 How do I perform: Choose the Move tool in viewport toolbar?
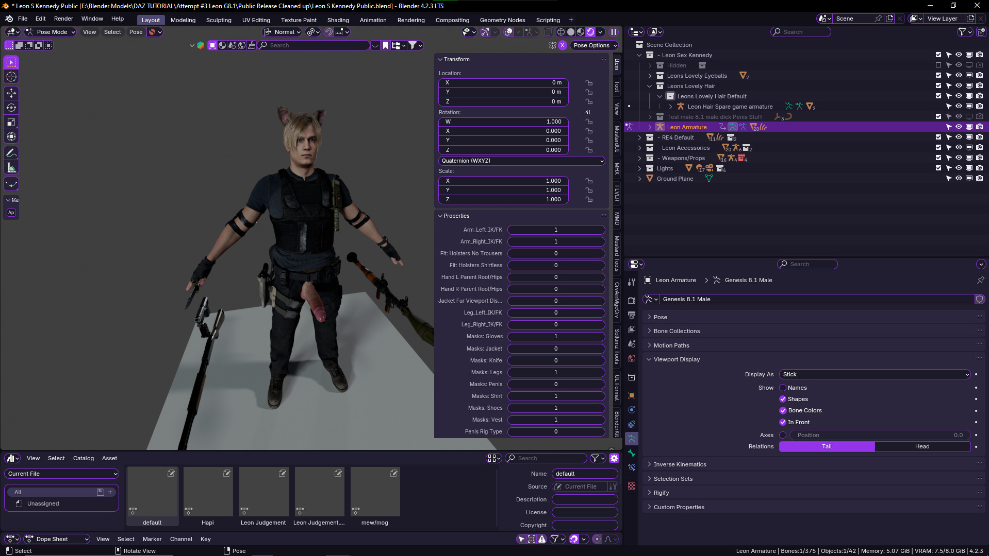pyautogui.click(x=11, y=93)
